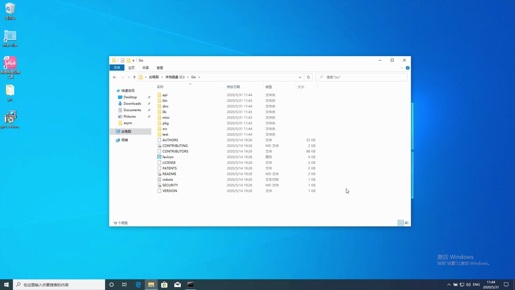Click the refresh/reload folder icon
Viewport: 515px width, 290px height.
(308, 77)
